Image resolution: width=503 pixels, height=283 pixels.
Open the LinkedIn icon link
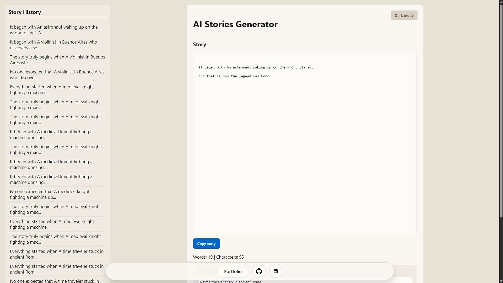tap(275, 271)
